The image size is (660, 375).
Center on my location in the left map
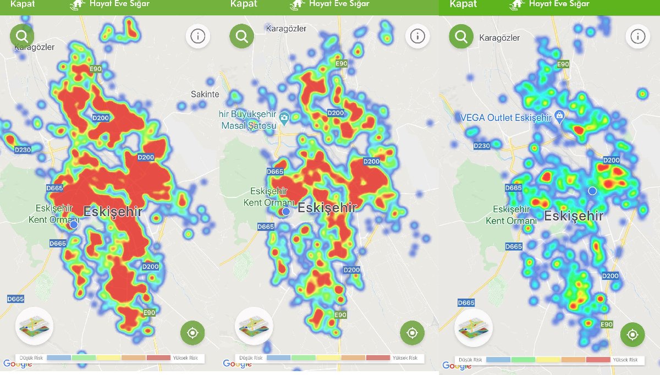193,333
